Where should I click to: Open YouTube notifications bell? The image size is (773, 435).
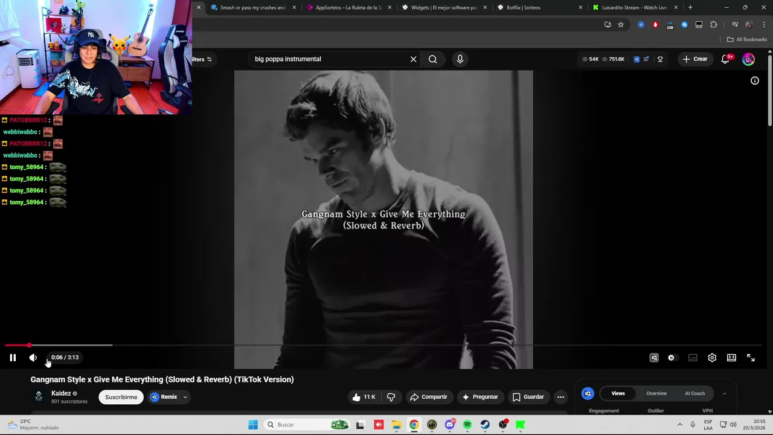point(725,59)
